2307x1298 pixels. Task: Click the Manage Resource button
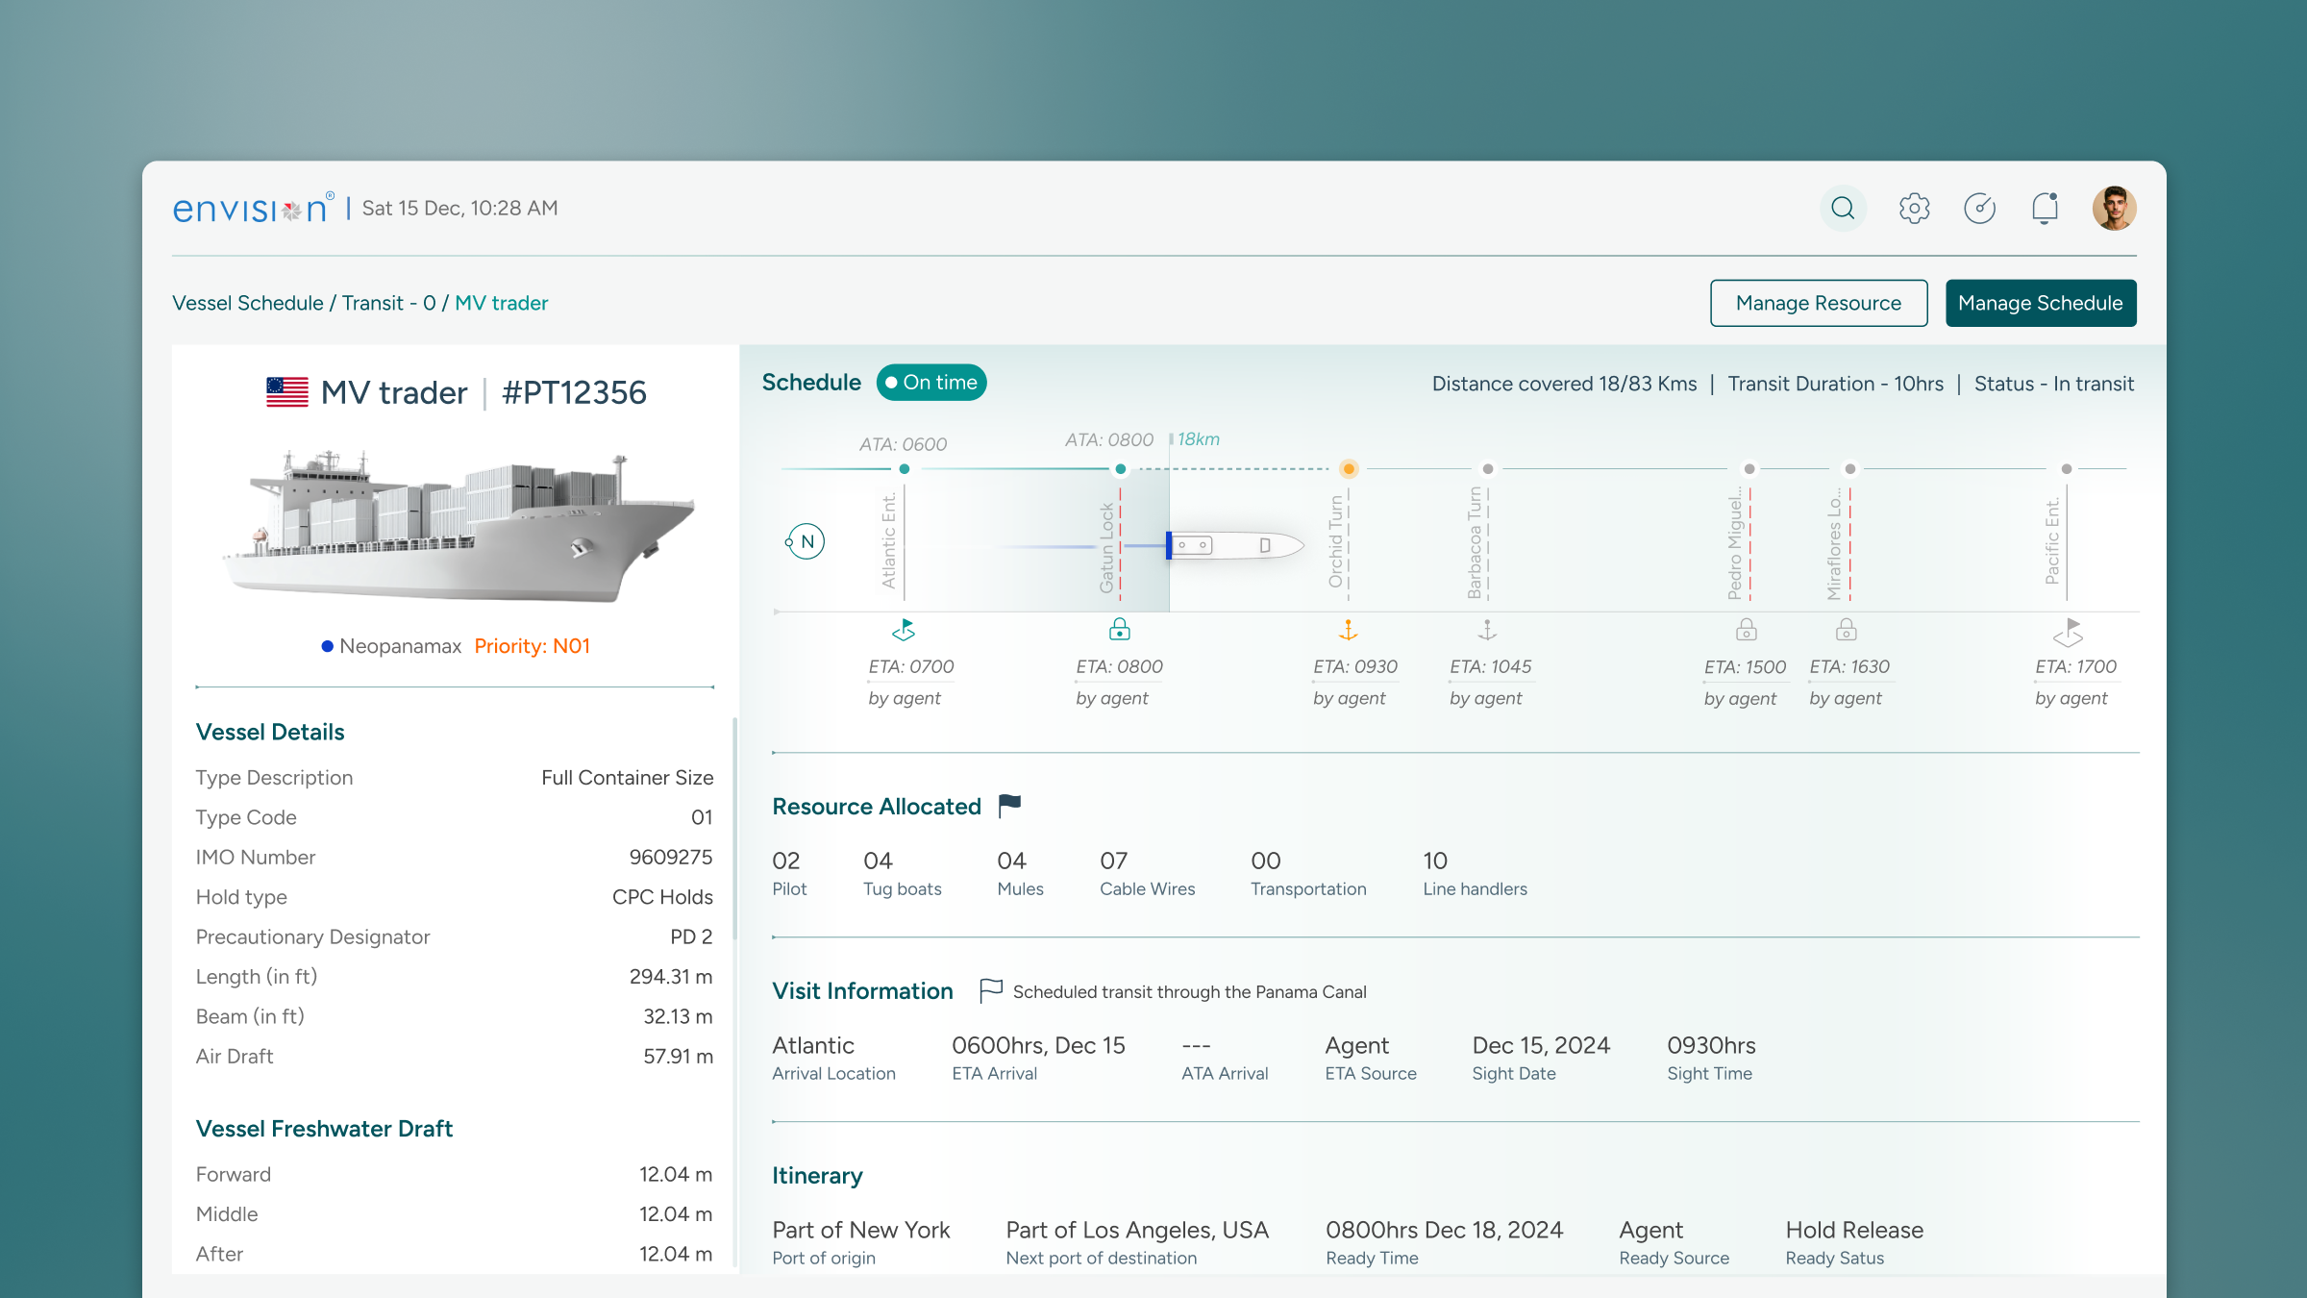(x=1819, y=303)
